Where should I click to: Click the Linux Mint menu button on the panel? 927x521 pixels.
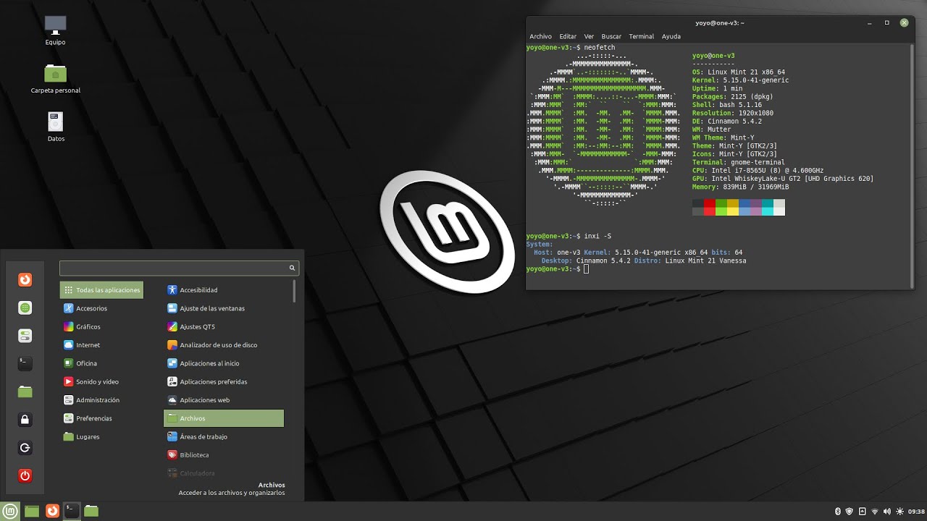[x=10, y=511]
